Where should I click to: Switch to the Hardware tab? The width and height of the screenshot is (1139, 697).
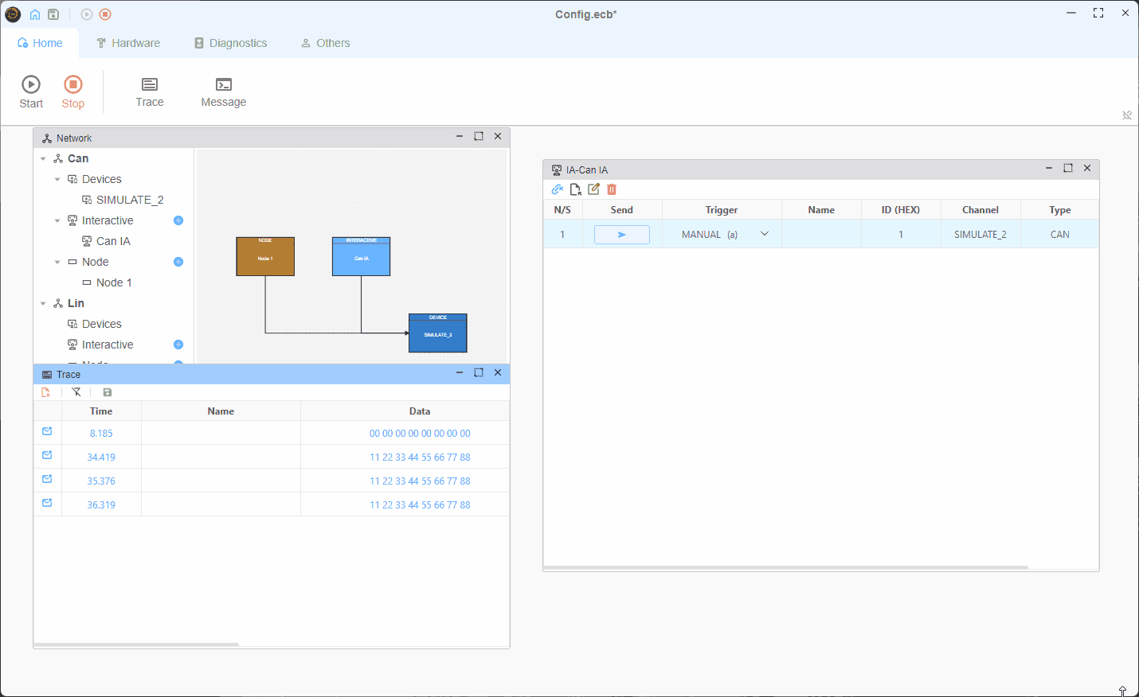pyautogui.click(x=128, y=43)
